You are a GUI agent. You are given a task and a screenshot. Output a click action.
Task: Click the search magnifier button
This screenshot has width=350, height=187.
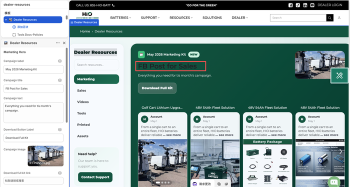click(329, 17)
